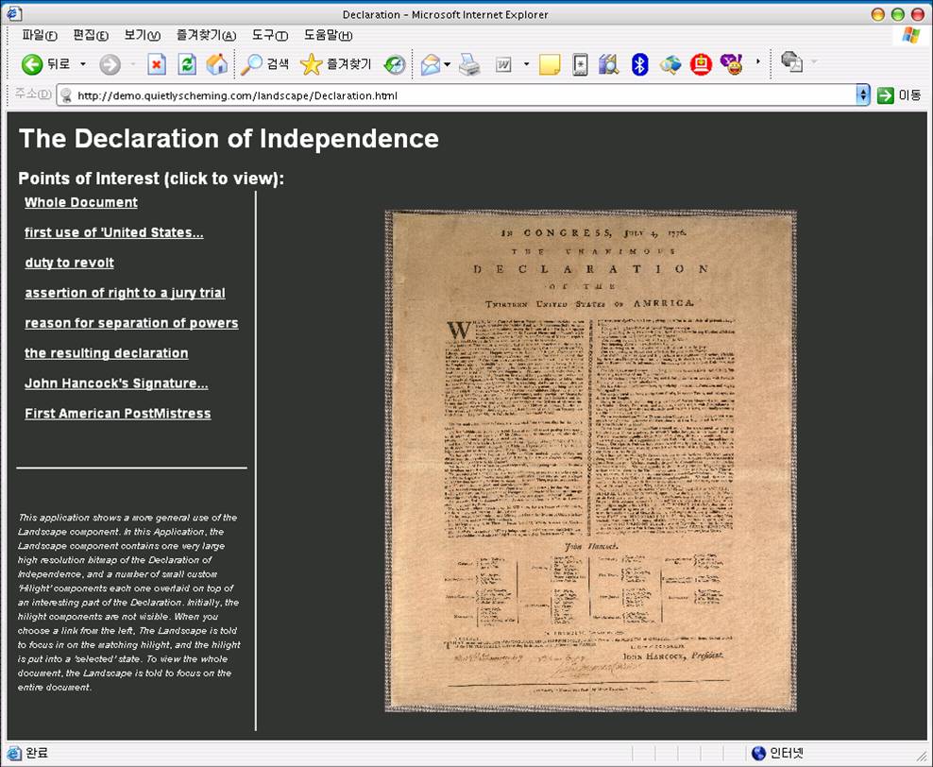Viewport: 933px width, 767px height.
Task: Open the 도구(T) Tools menu
Action: click(x=269, y=35)
